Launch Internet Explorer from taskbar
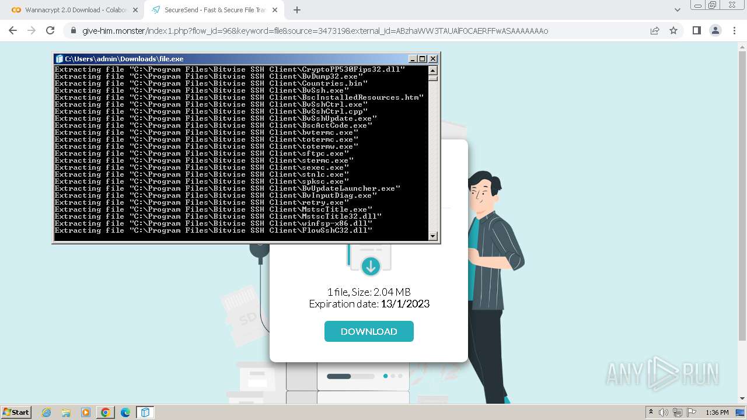 click(47, 412)
